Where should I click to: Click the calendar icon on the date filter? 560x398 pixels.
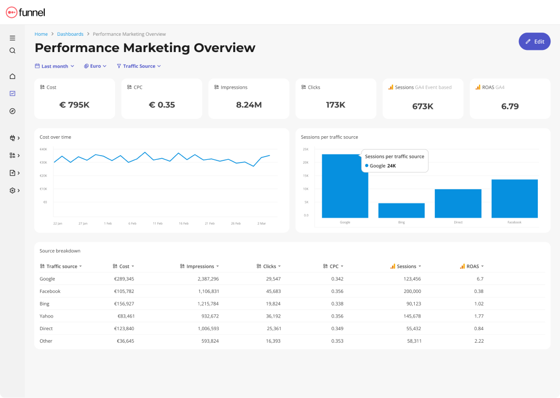pyautogui.click(x=36, y=66)
